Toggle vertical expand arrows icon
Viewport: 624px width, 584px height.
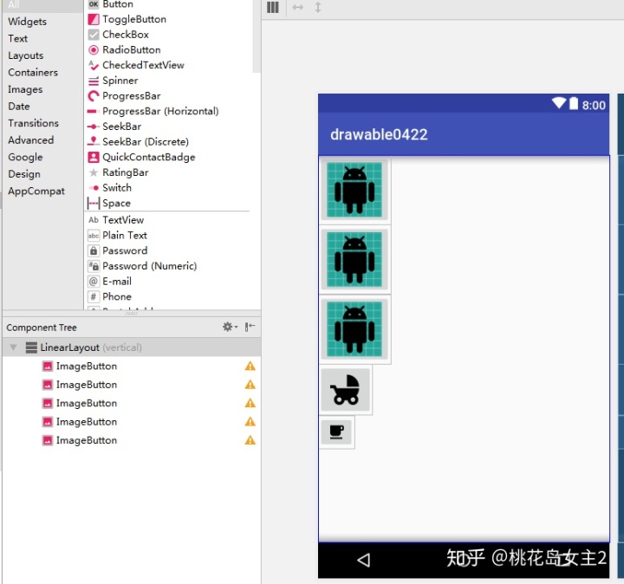tap(317, 8)
